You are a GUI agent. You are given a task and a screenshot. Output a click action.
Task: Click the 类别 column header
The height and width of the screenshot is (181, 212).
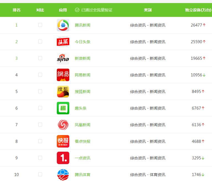pos(148,10)
